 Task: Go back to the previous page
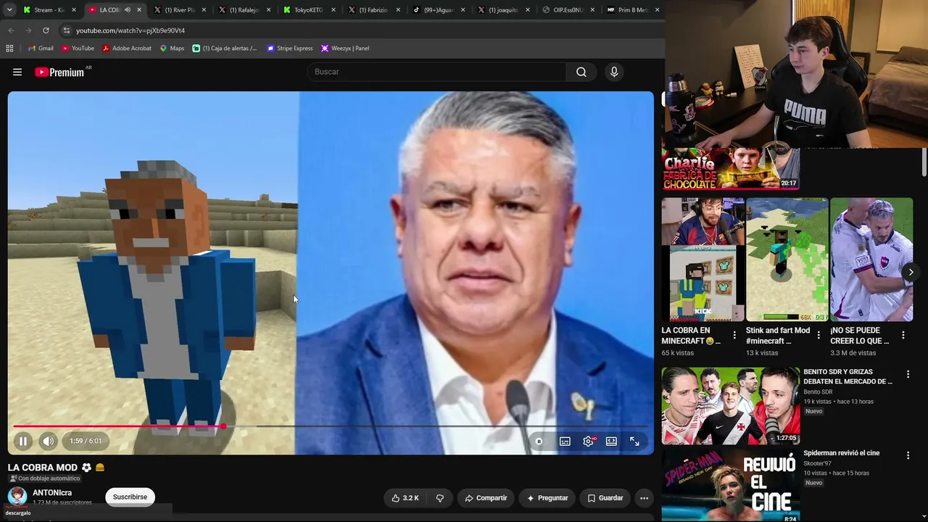[x=11, y=30]
